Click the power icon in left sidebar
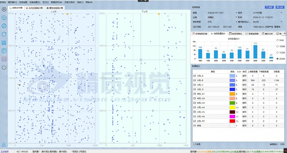Screen dimensions: 287x153 (4, 67)
